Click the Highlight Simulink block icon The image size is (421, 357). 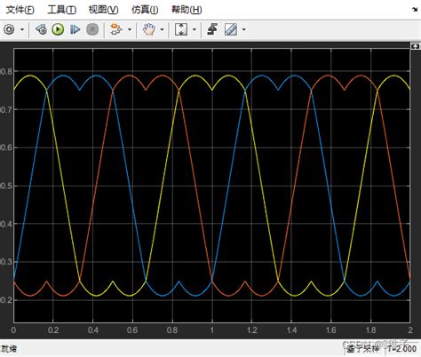tap(115, 29)
